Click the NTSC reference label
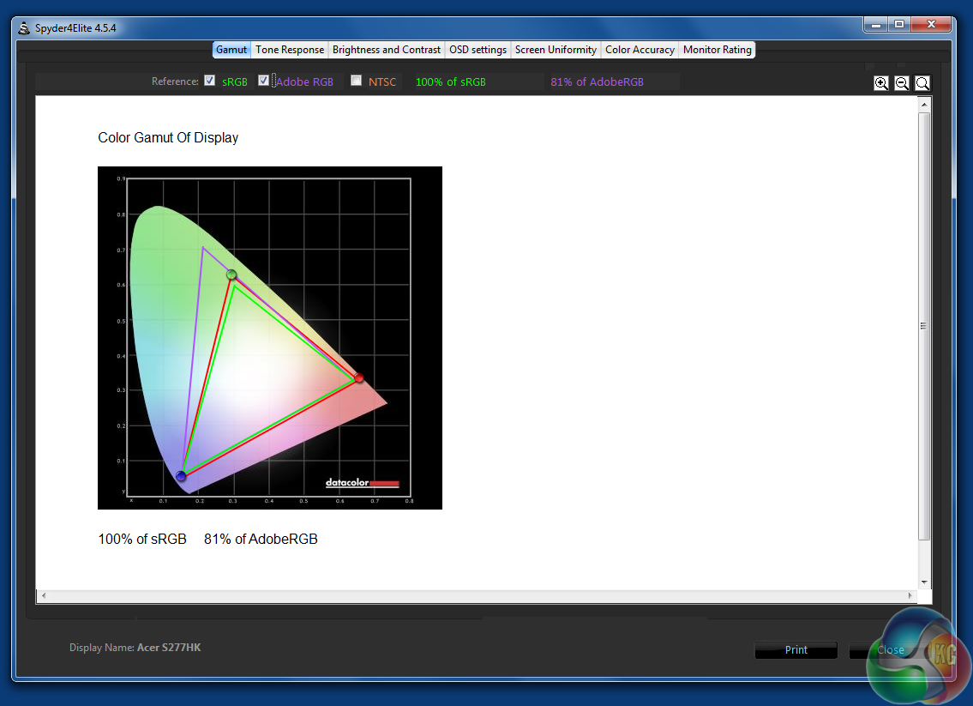This screenshot has height=706, width=973. pos(382,82)
